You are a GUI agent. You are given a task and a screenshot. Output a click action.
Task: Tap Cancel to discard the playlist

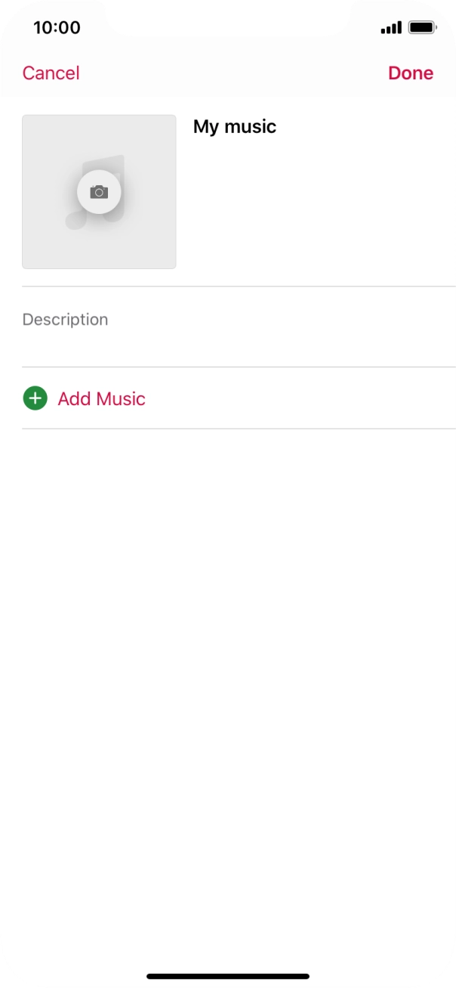point(50,73)
